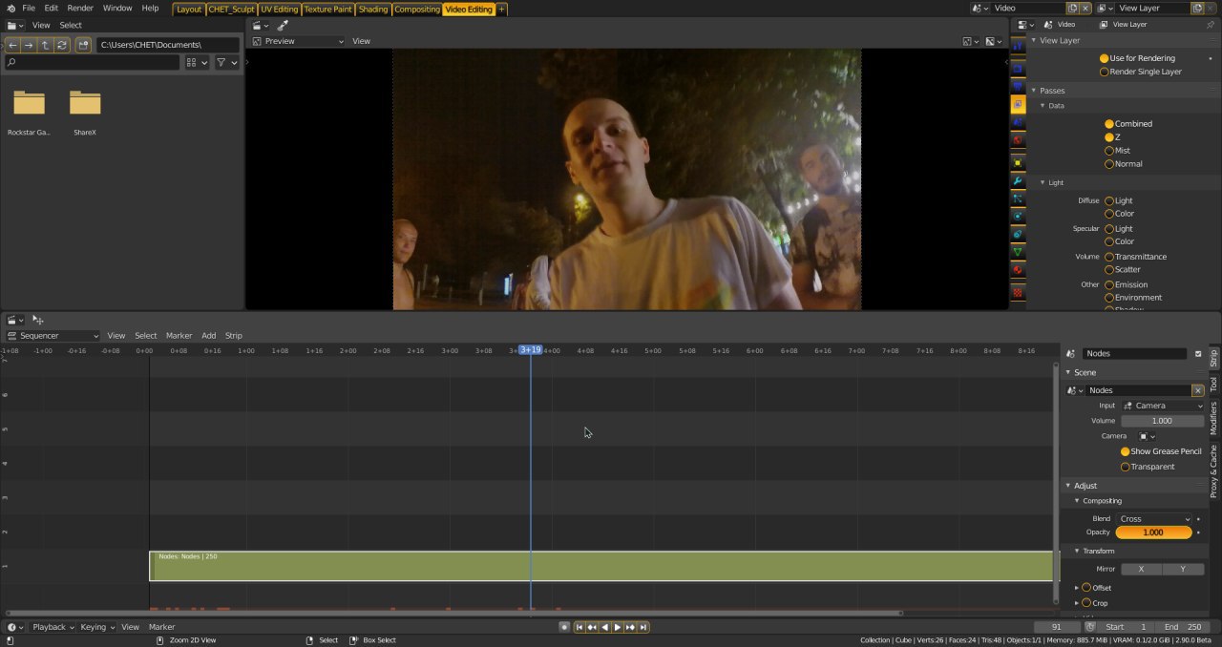Enable the Transmittance volume pass
The image size is (1222, 647).
pos(1109,257)
